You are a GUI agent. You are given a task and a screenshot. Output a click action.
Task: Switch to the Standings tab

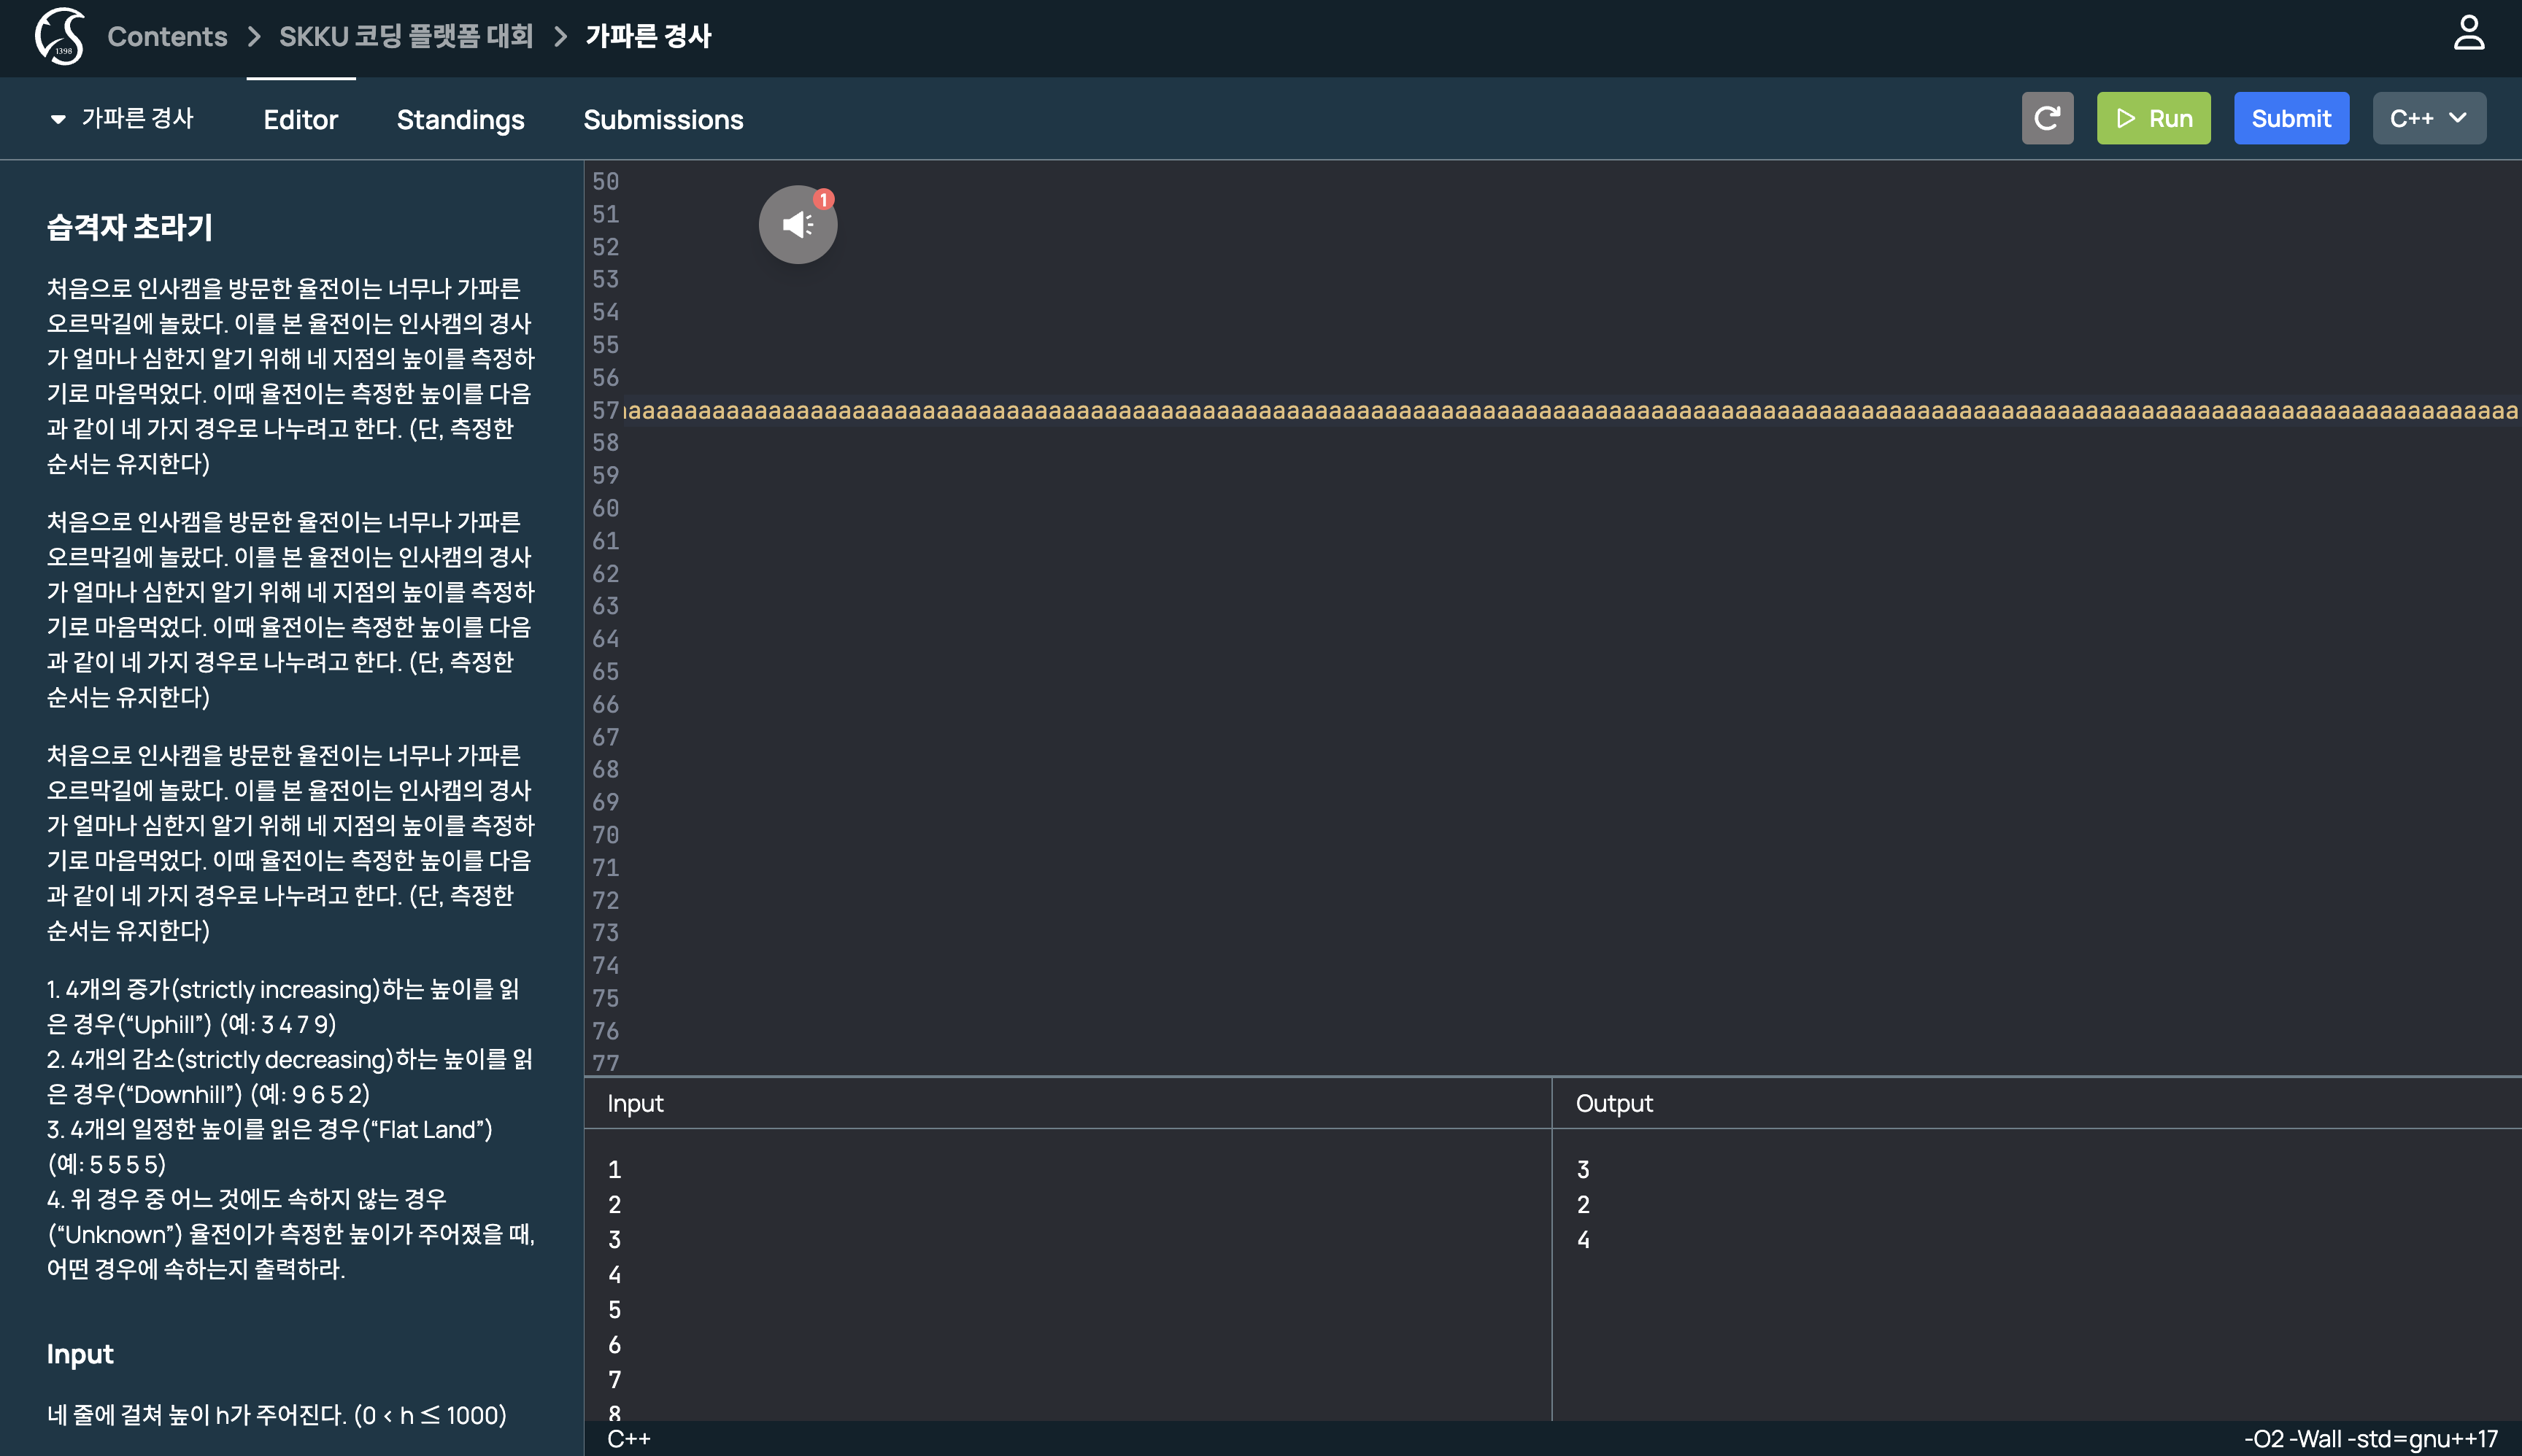tap(460, 119)
